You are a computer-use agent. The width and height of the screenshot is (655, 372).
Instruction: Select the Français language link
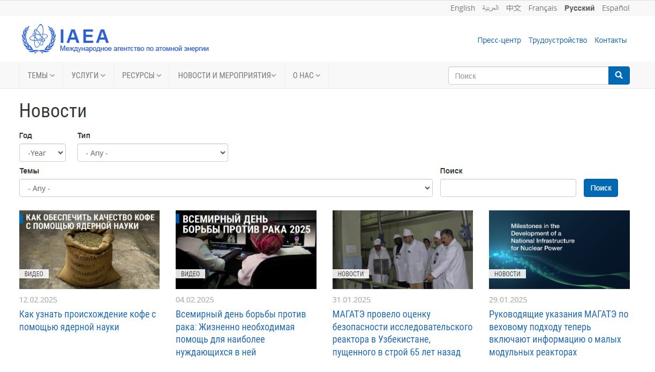[x=542, y=8]
